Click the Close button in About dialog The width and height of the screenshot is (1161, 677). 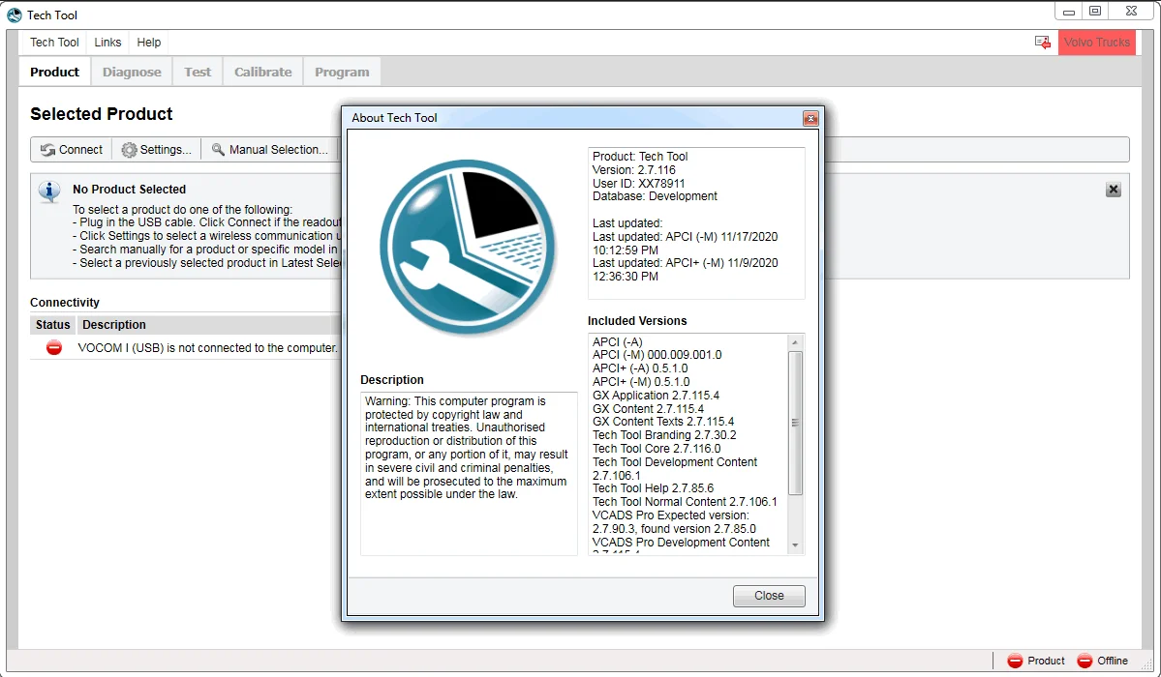(769, 596)
